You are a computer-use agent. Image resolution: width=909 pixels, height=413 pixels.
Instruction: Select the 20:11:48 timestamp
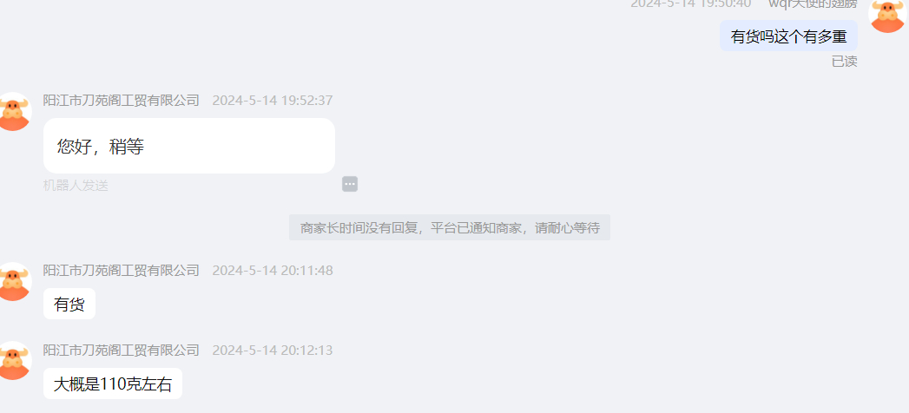[273, 271]
